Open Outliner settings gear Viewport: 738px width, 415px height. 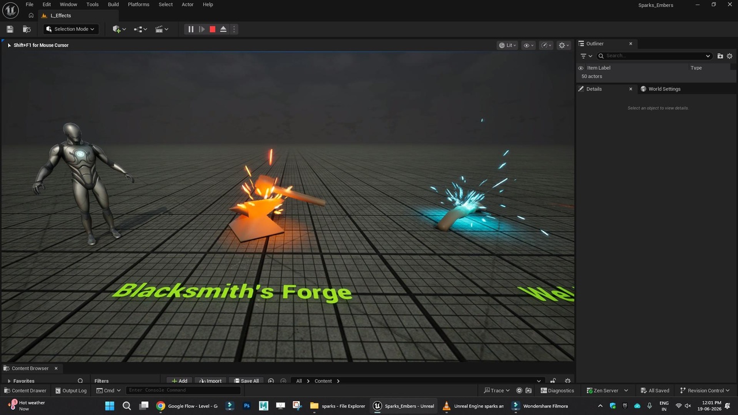click(729, 56)
